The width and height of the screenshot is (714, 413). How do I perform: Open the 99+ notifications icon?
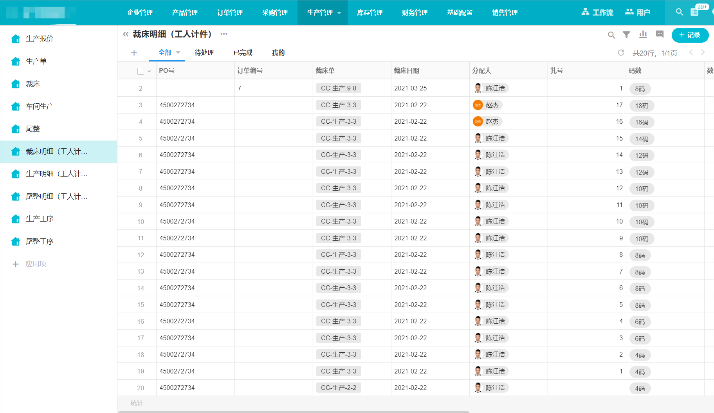point(695,12)
